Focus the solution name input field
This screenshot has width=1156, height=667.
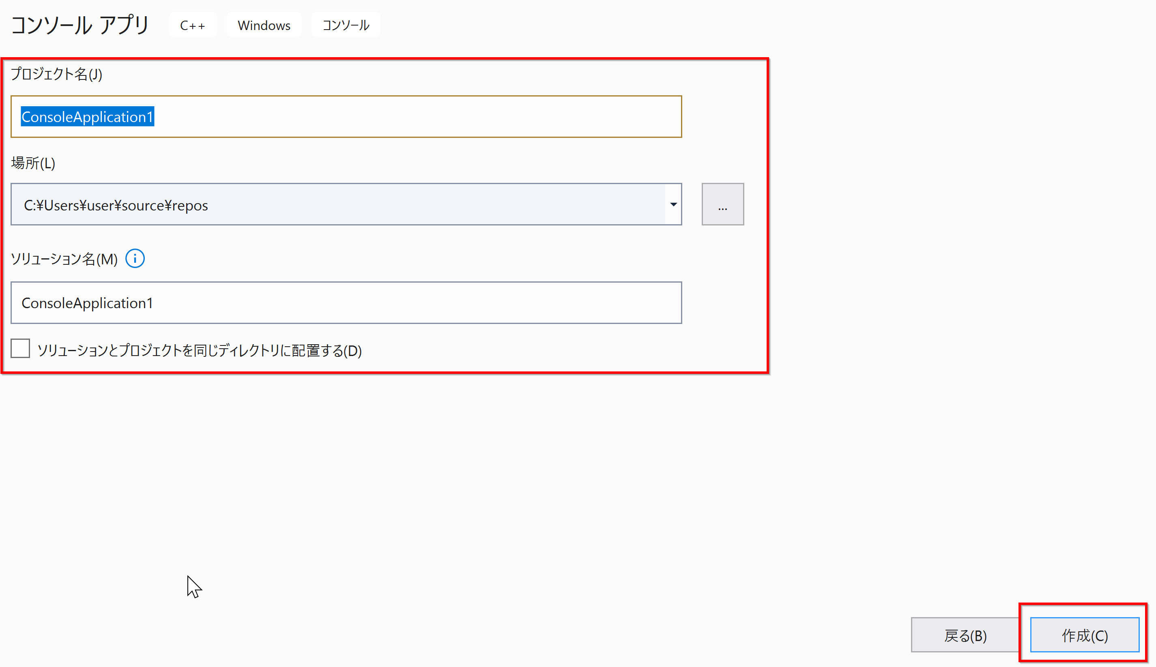(346, 303)
